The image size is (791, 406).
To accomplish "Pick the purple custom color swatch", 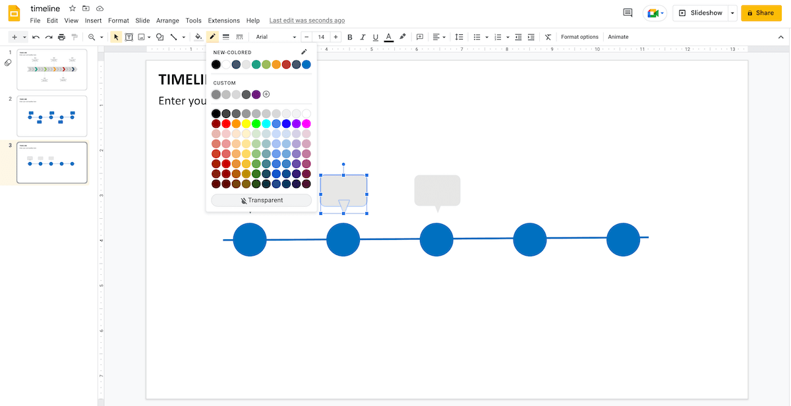I will tap(256, 94).
